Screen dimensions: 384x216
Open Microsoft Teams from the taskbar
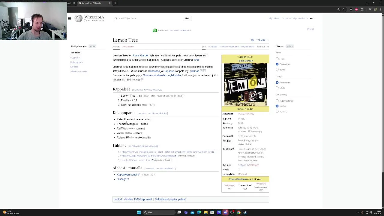pos(186,212)
